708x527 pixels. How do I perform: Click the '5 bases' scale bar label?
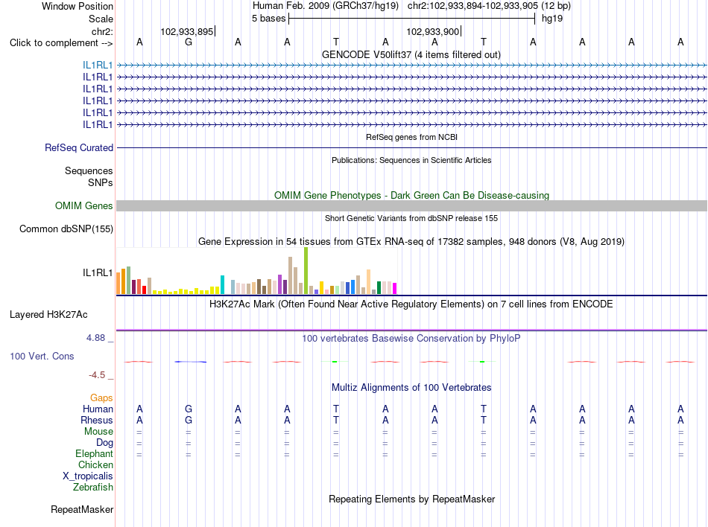(x=268, y=19)
